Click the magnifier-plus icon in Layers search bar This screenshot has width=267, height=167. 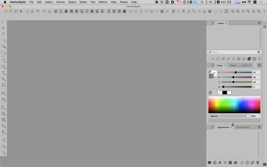tap(259, 52)
